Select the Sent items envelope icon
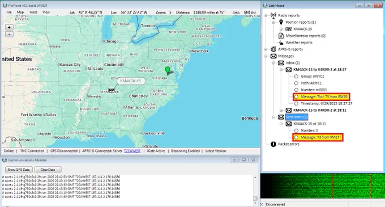The width and height of the screenshot is (385, 207). (281, 117)
